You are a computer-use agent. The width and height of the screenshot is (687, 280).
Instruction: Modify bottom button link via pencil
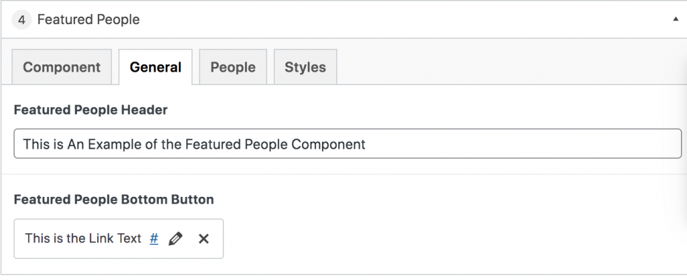175,239
